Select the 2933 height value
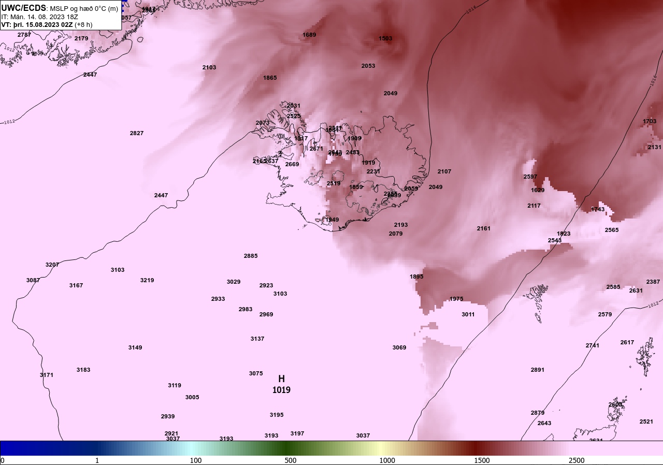The width and height of the screenshot is (663, 465). click(x=218, y=299)
